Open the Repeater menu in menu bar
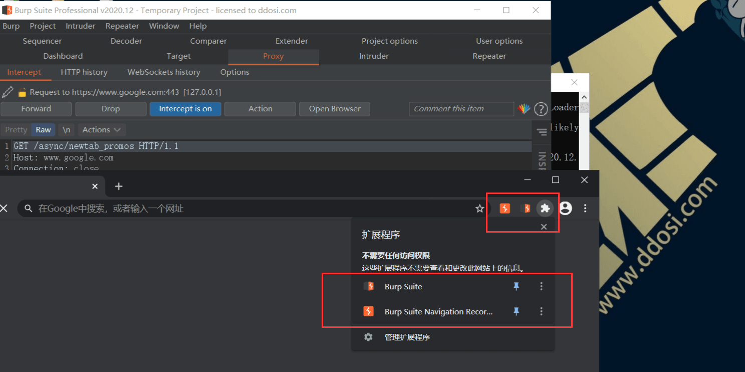 tap(122, 26)
